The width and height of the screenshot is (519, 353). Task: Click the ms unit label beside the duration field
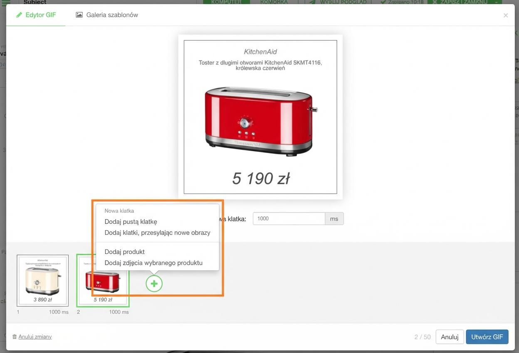pyautogui.click(x=334, y=219)
